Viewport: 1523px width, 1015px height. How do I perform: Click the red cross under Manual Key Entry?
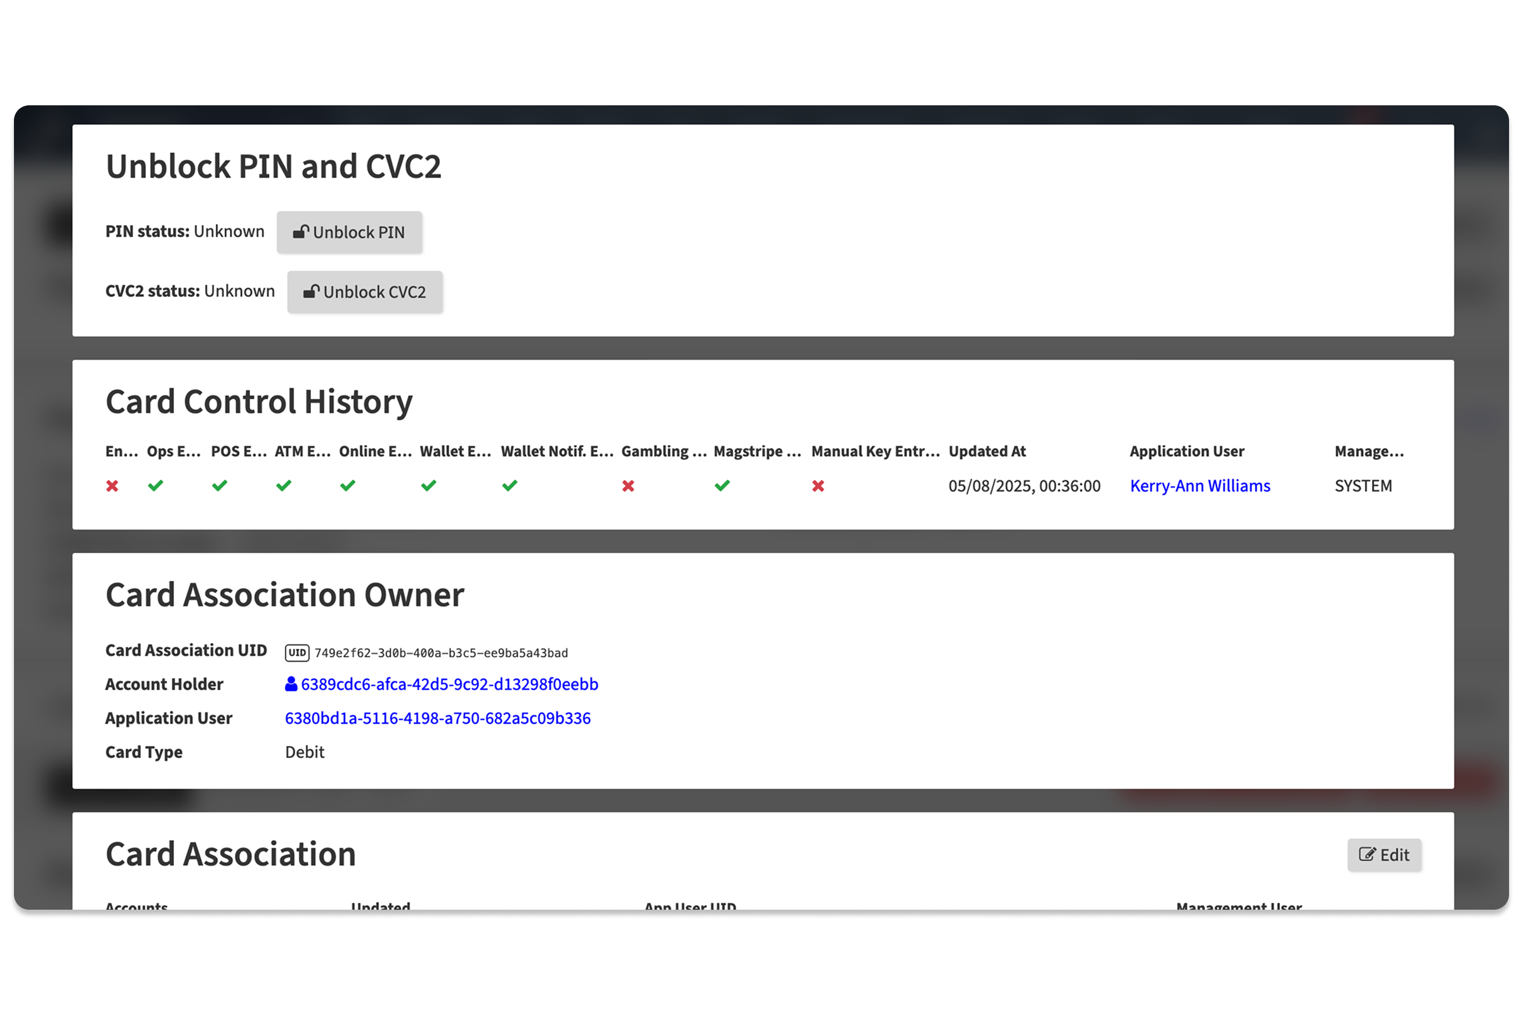click(x=818, y=486)
